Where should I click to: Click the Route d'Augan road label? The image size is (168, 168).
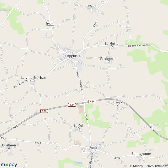[x=79, y=81]
